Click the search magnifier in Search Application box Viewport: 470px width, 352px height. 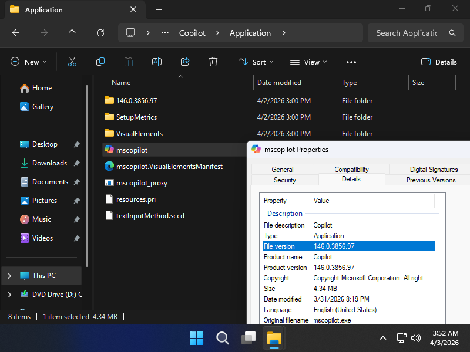pyautogui.click(x=452, y=33)
